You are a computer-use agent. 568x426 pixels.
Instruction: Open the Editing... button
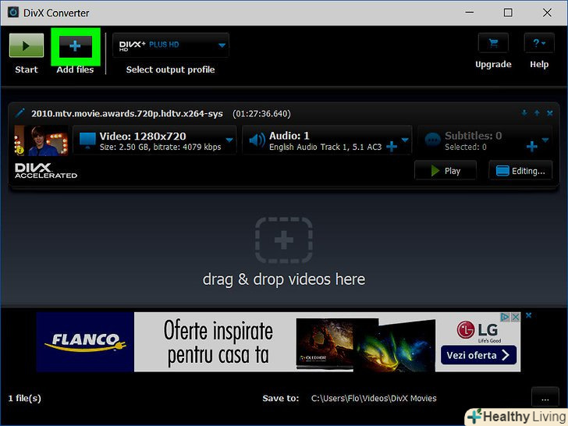tap(520, 171)
